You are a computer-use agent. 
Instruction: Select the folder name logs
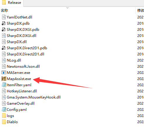(10, 116)
